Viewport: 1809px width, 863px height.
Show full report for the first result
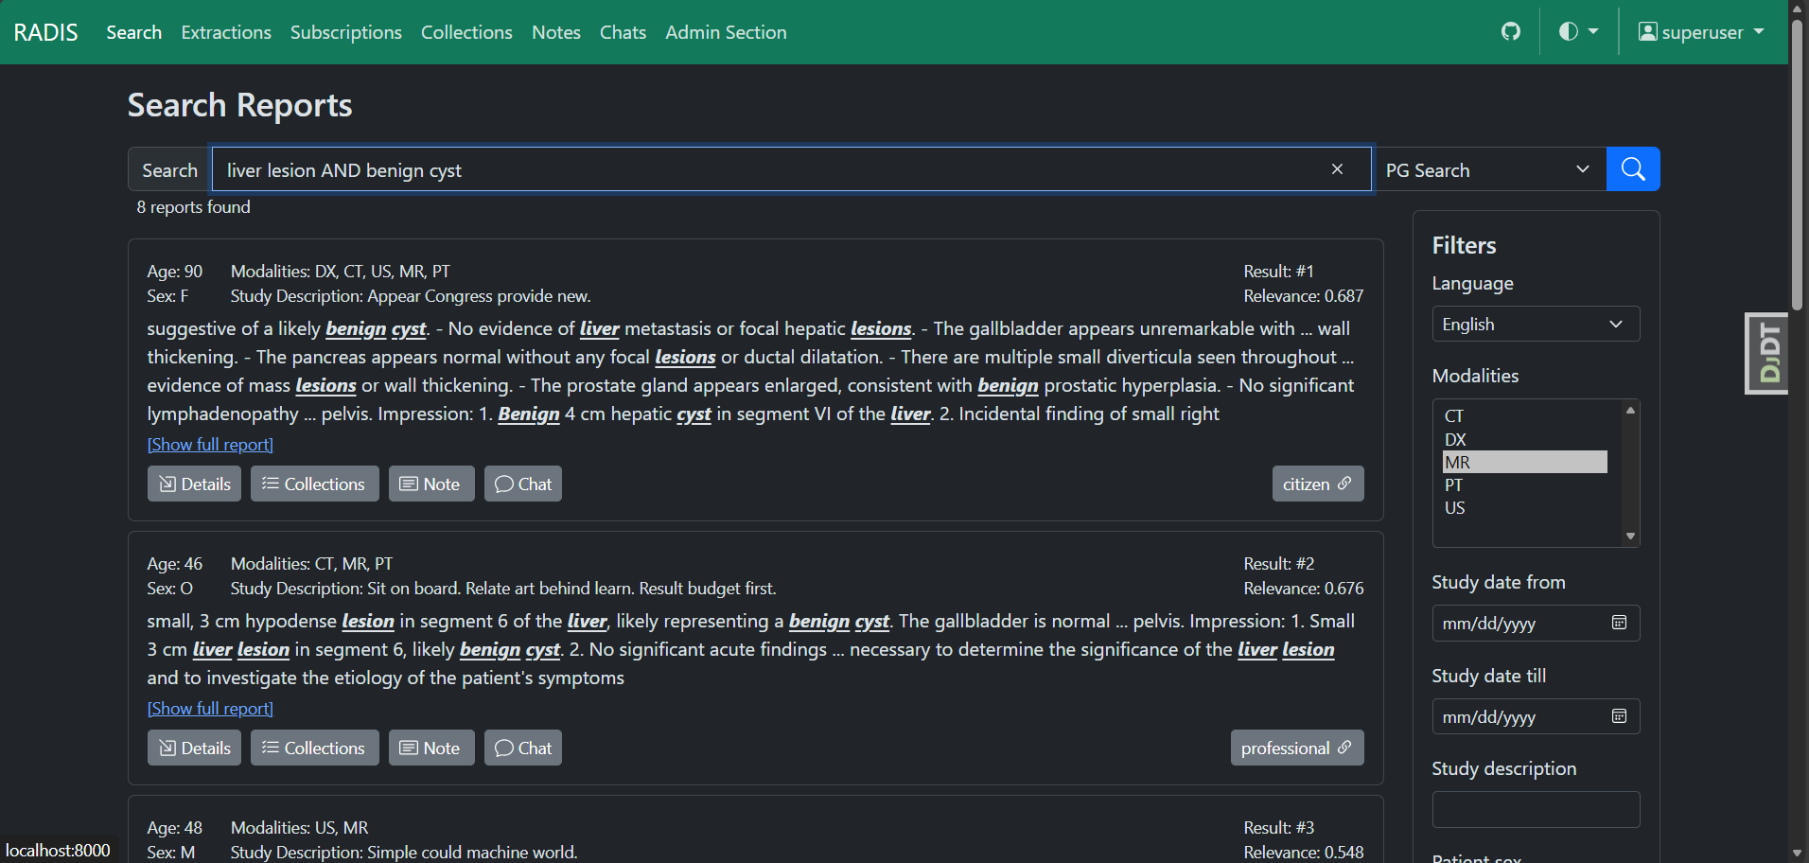click(x=209, y=444)
